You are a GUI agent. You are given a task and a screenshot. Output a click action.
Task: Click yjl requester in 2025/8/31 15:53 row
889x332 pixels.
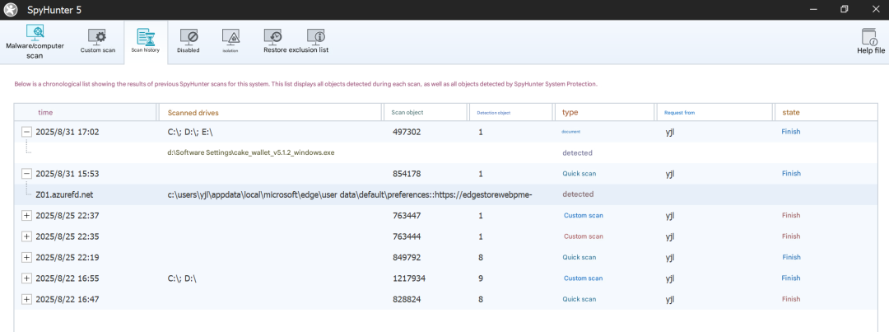pyautogui.click(x=670, y=174)
